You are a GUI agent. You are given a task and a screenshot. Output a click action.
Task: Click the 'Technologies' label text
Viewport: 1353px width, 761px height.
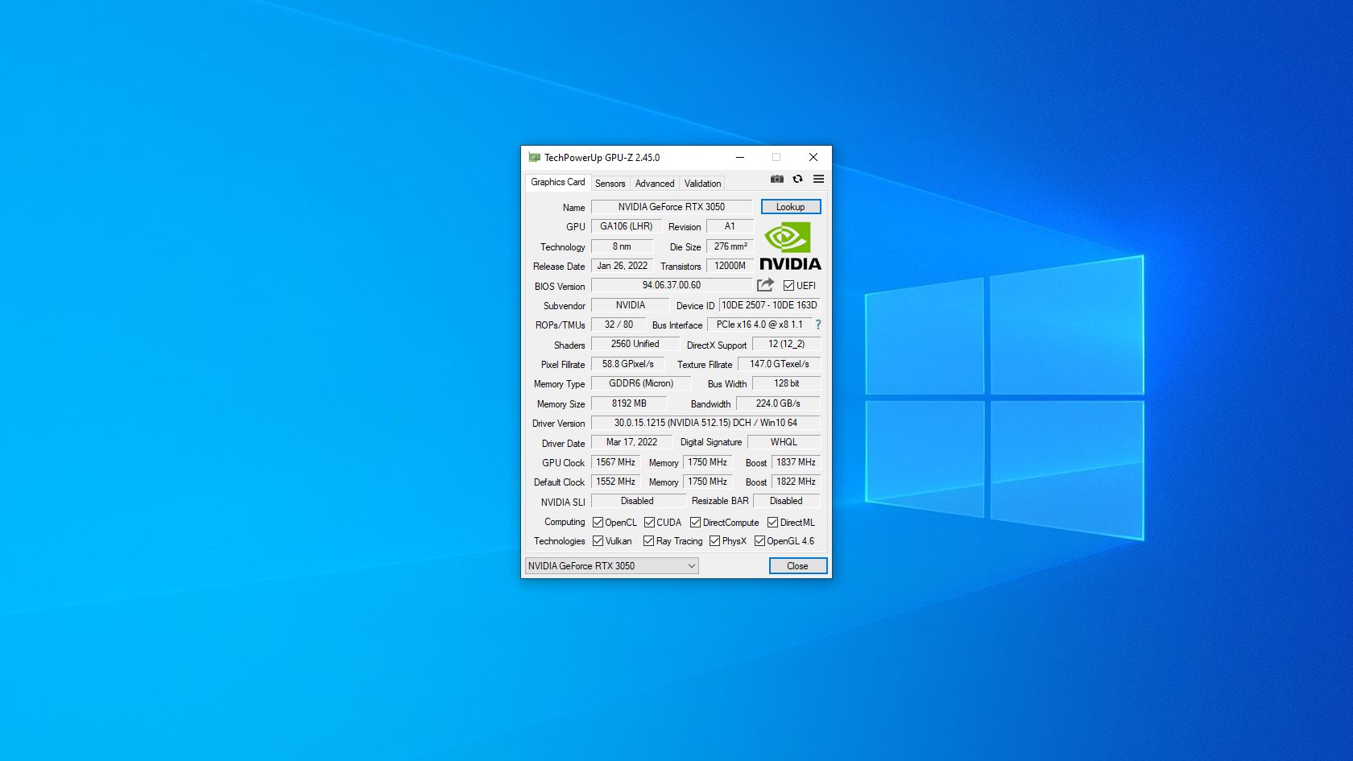(560, 541)
